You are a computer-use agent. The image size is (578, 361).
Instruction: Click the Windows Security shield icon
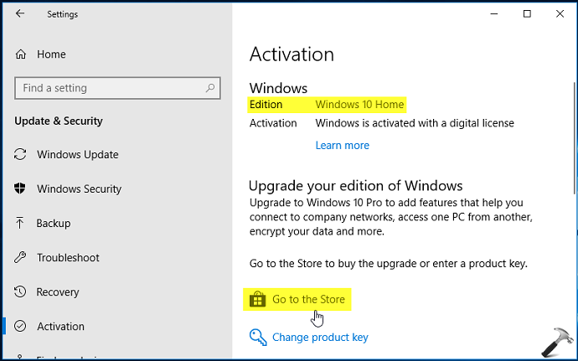click(20, 188)
